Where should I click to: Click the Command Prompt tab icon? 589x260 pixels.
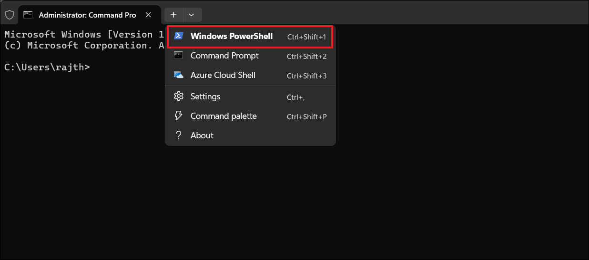(x=29, y=15)
